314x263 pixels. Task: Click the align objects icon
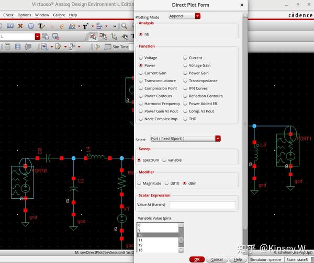[x=99, y=26]
